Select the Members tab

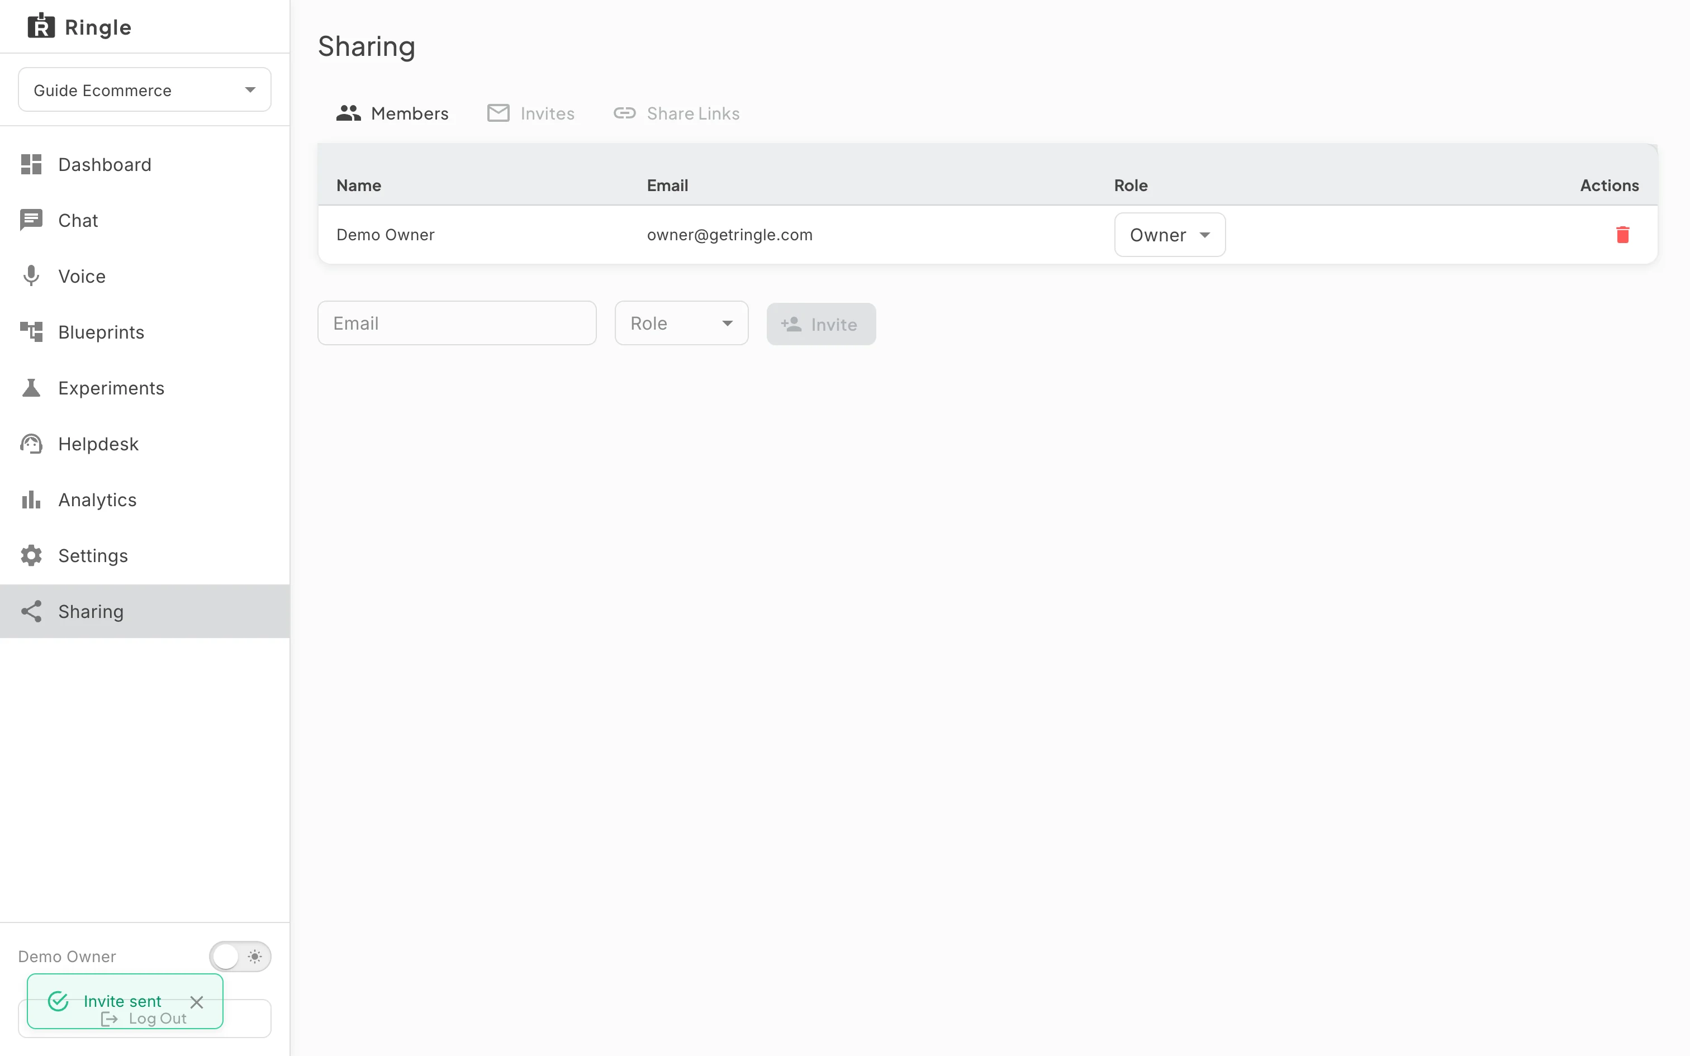392,113
